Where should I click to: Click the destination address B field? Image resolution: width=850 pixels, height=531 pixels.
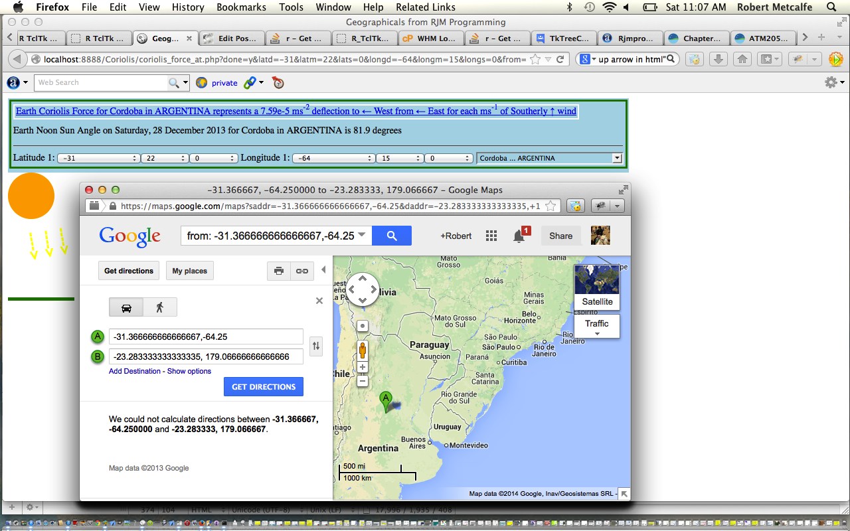(206, 356)
